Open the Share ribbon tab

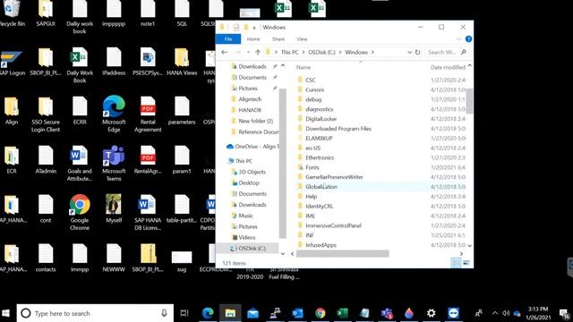click(278, 39)
